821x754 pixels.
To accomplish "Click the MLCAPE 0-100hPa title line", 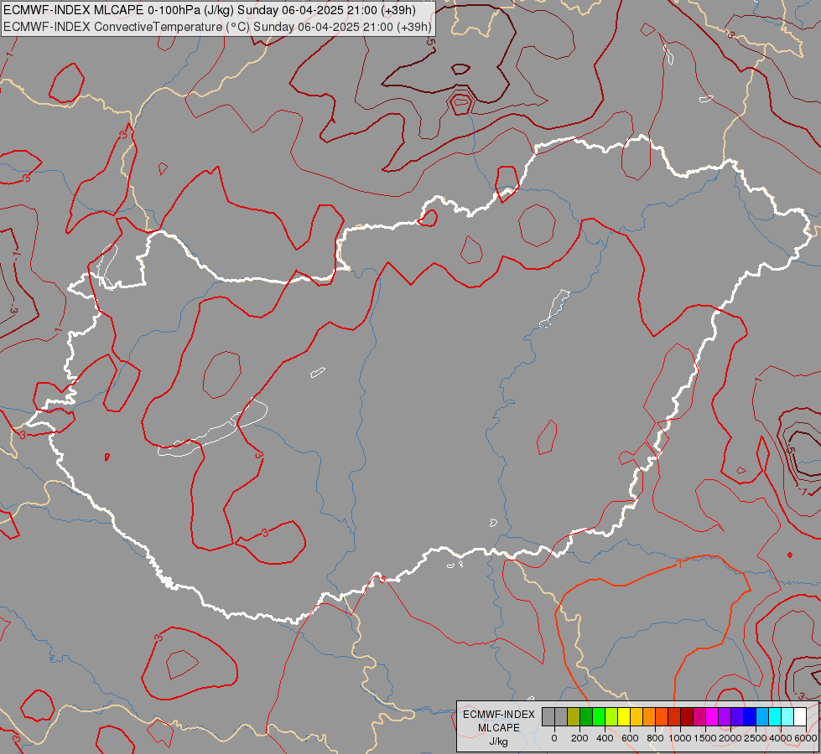I will [x=210, y=10].
